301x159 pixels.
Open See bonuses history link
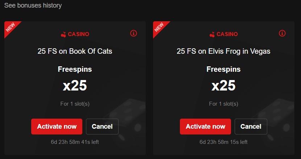coord(33,5)
